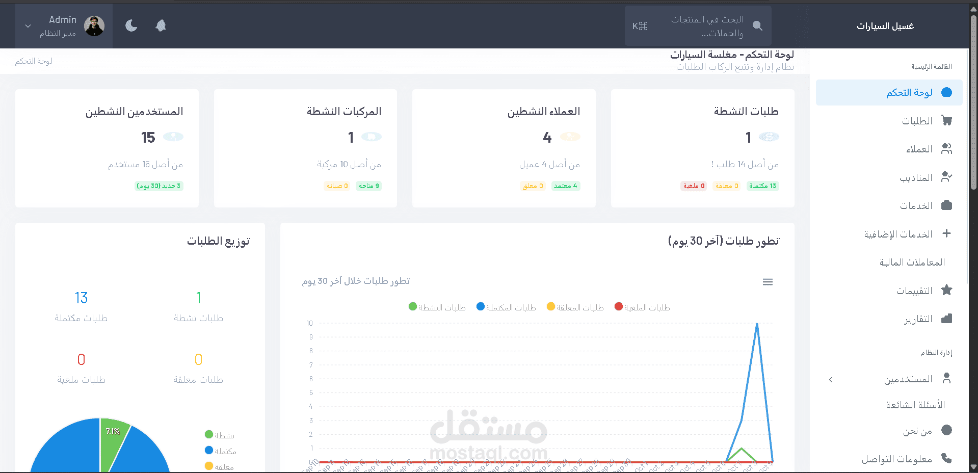
Task: Open من نحن sidebar item
Action: 889,431
